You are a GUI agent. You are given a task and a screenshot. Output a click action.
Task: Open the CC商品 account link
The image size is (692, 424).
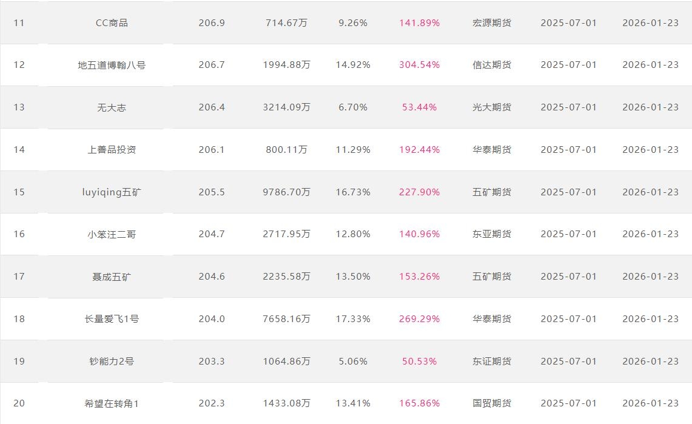coord(112,23)
